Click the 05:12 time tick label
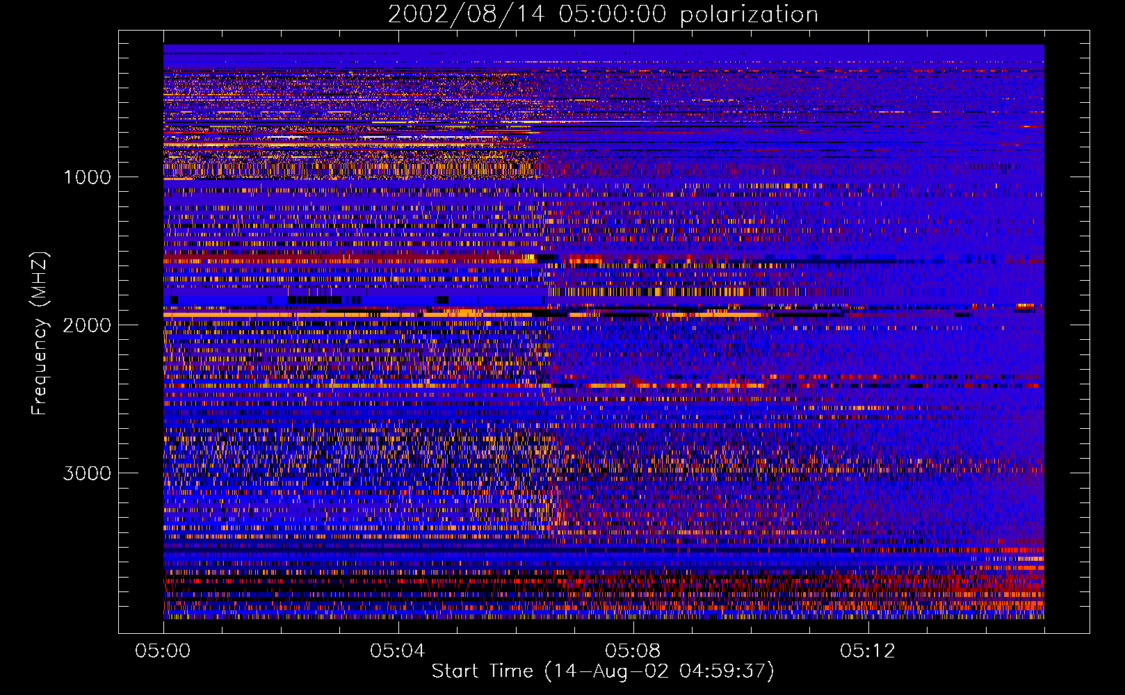The width and height of the screenshot is (1125, 695). click(x=868, y=651)
